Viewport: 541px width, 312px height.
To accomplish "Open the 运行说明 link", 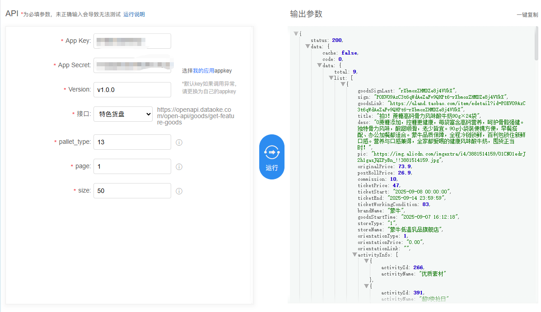I will click(134, 14).
